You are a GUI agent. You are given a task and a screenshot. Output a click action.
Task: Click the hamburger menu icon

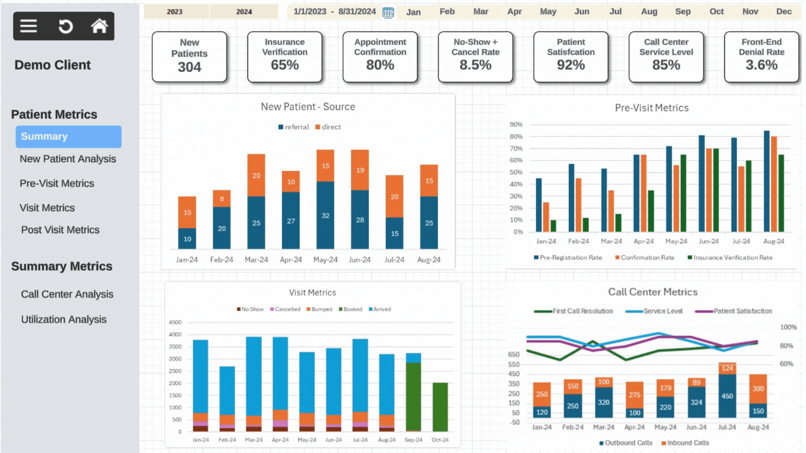28,26
